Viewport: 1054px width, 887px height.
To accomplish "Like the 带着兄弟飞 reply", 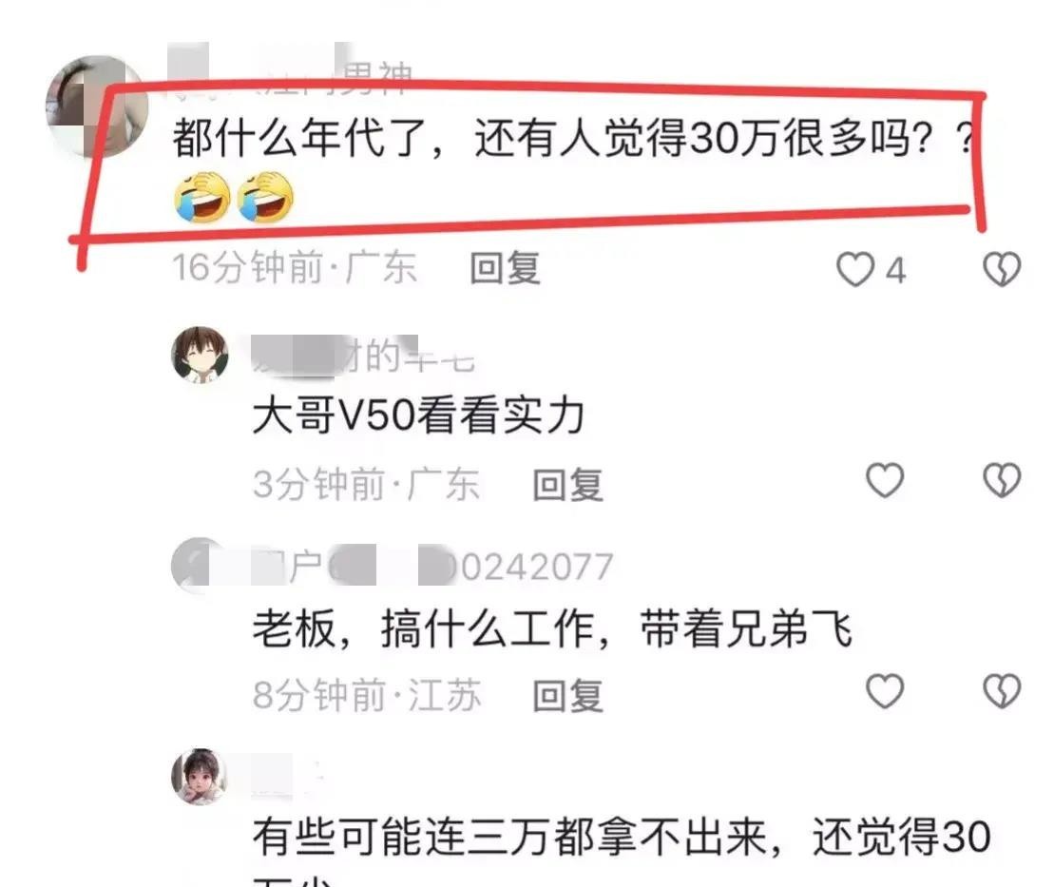I will (885, 691).
